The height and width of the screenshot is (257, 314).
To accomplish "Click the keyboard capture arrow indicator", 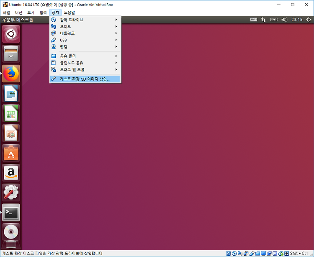I will pos(286,253).
